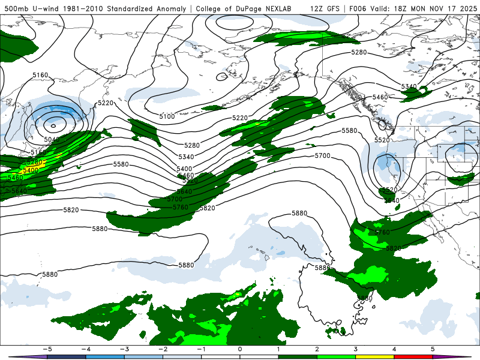The width and height of the screenshot is (480, 360).
Task: Click the '-3' color bar tick label
Action: point(124,349)
